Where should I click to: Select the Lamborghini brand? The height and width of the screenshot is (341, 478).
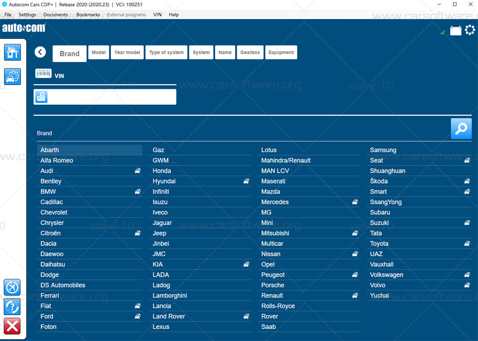point(200,296)
